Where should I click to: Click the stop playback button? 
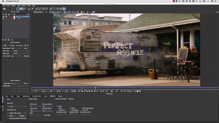[87, 91]
